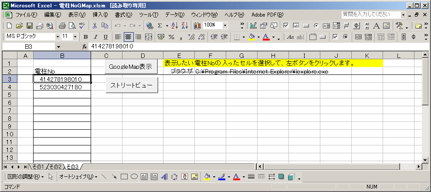Image resolution: width=431 pixels, height=192 pixels.
Task: Sort descending Z to A
Action: pos(185,26)
